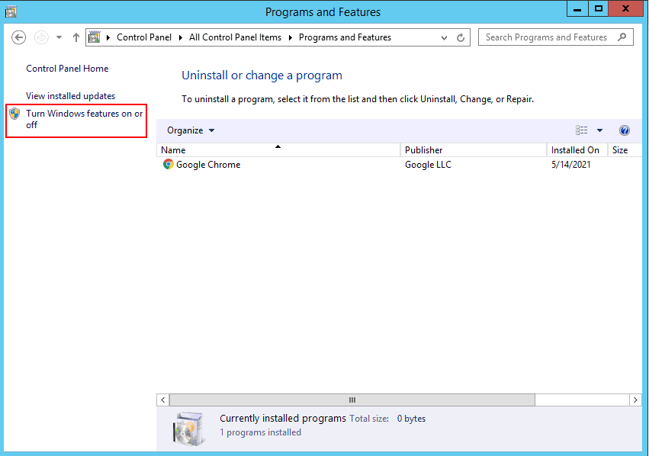The image size is (649, 456).
Task: Click the '1 programs installed' text
Action: click(260, 432)
